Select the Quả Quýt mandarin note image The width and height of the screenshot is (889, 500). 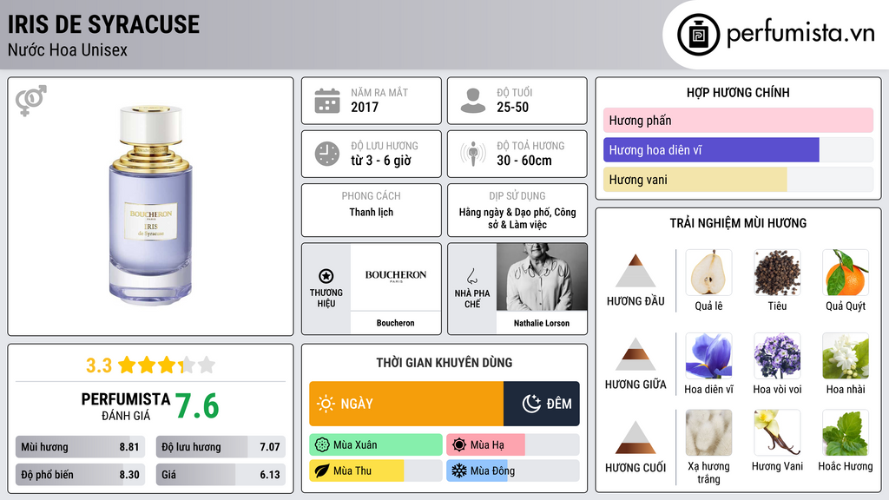pos(846,273)
